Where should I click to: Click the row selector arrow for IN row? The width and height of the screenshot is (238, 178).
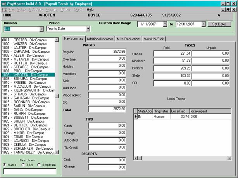[136, 117]
